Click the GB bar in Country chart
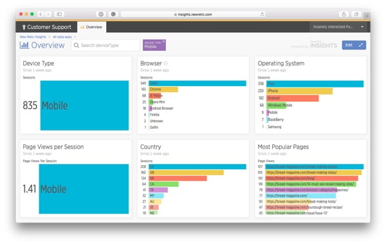 [x=186, y=172]
